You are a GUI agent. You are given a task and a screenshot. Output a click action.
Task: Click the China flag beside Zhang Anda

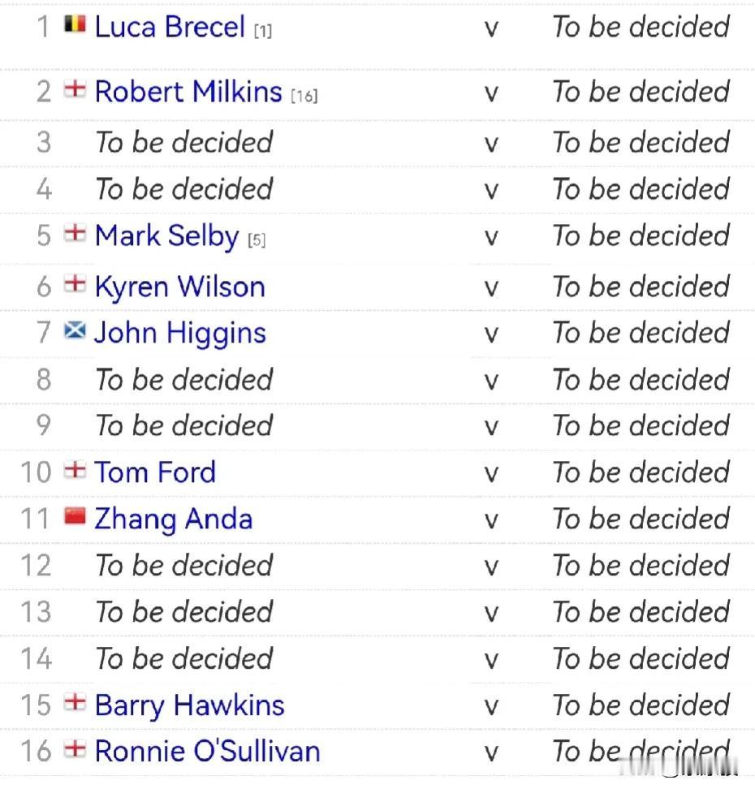click(x=75, y=516)
